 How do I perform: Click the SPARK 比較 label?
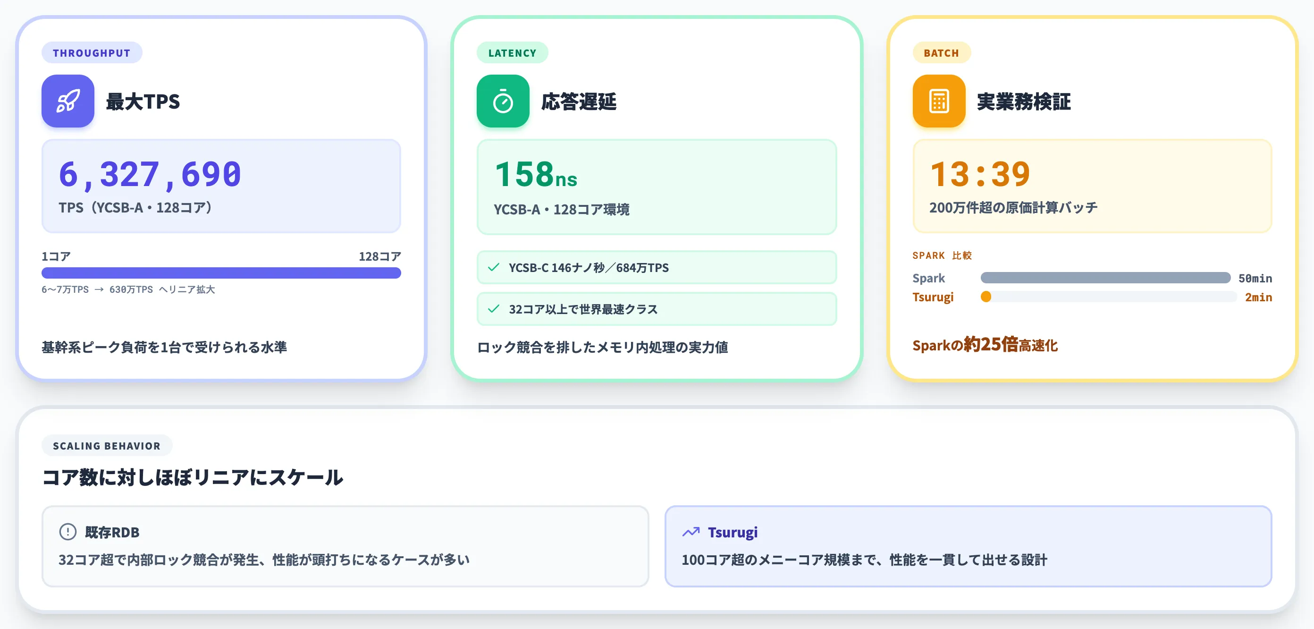tap(942, 255)
